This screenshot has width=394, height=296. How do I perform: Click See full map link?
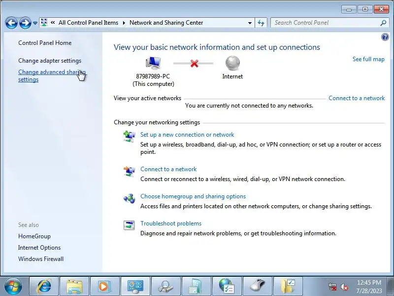[x=368, y=59]
